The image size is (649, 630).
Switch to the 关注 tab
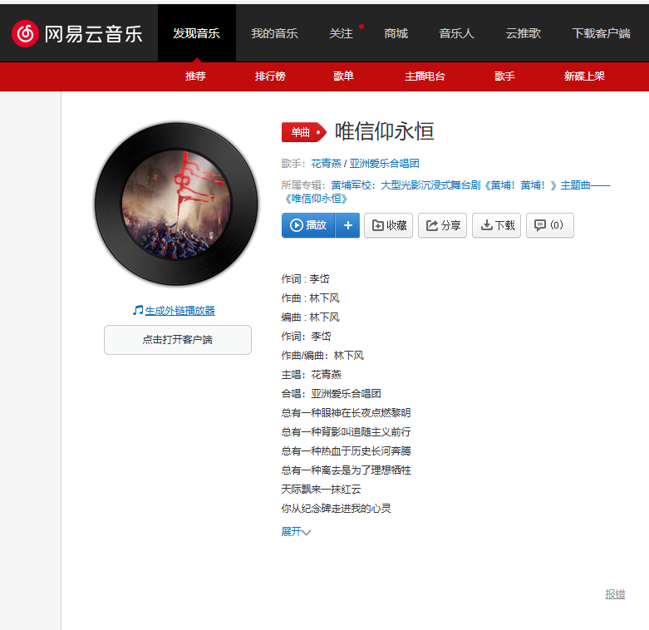[x=341, y=33]
